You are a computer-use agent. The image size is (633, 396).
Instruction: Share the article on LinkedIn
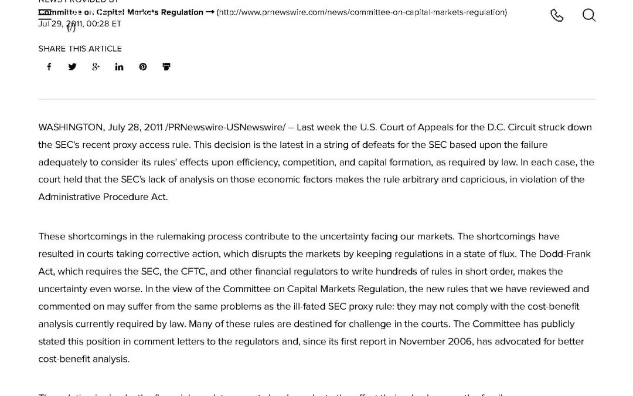[120, 66]
